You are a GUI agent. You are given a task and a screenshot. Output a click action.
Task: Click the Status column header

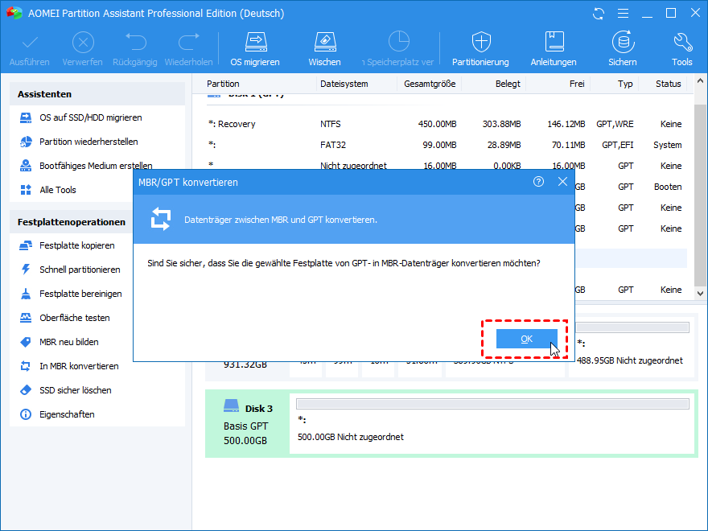pos(669,84)
